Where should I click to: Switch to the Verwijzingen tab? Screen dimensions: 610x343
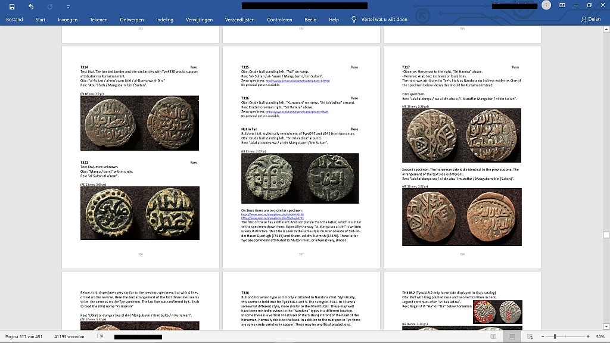coord(199,20)
